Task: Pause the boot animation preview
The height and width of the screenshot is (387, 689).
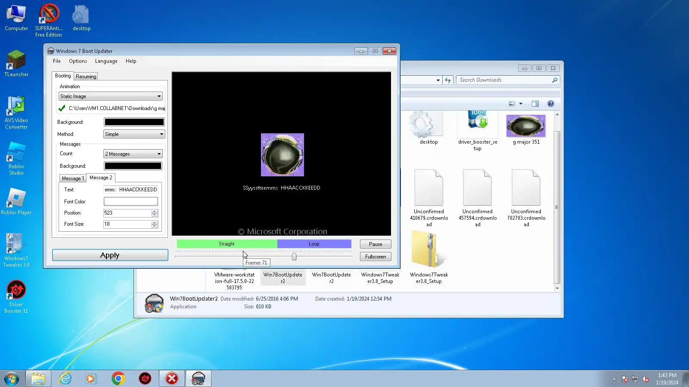Action: pyautogui.click(x=376, y=244)
